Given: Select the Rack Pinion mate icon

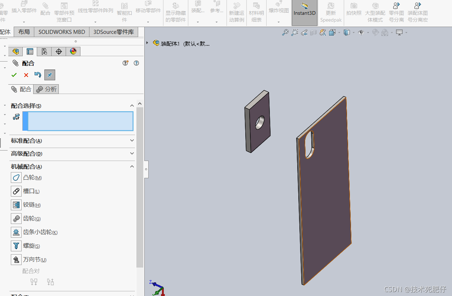Looking at the screenshot, I should [16, 232].
